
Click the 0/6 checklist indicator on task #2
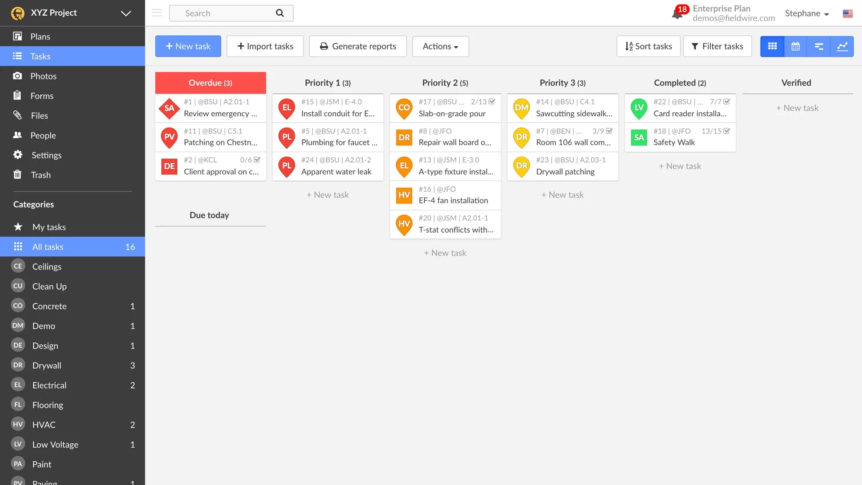pos(250,160)
